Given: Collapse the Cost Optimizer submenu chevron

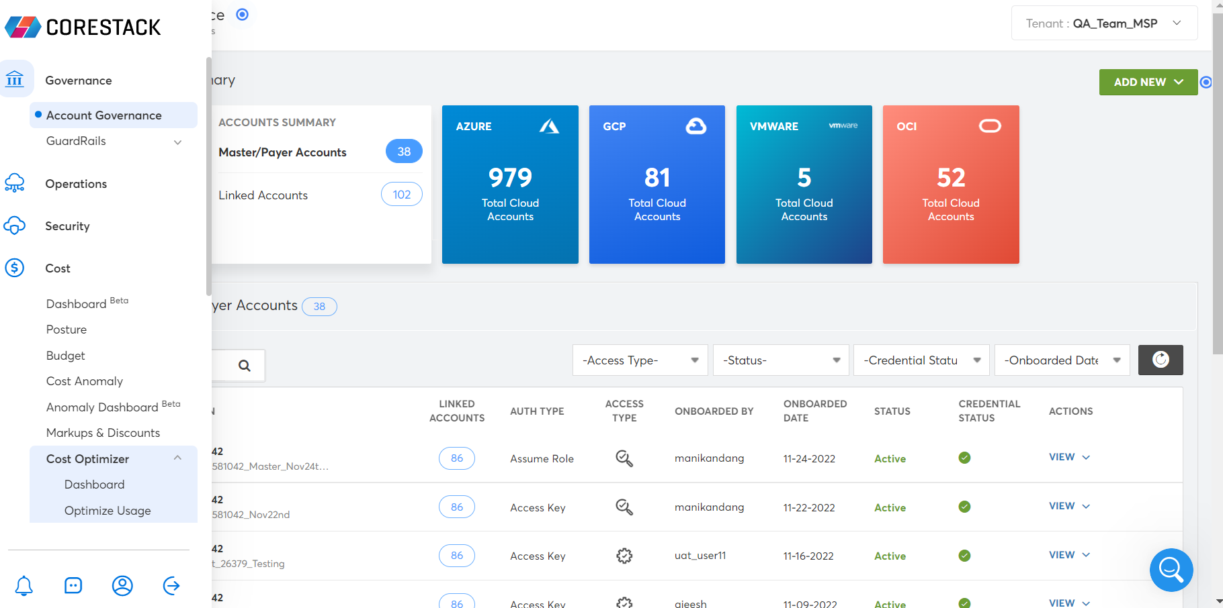Looking at the screenshot, I should 177,458.
